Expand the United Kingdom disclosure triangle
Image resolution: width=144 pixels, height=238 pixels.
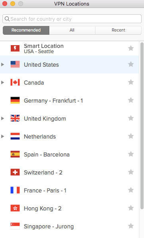coord(2,118)
